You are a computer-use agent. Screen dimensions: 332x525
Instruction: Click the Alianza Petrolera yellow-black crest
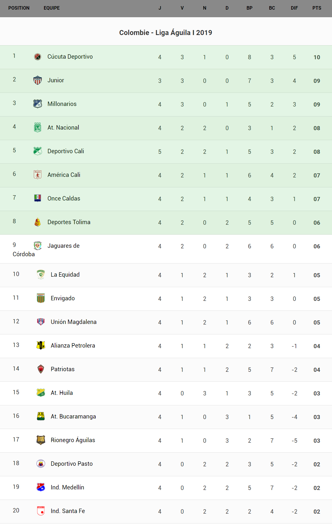click(41, 345)
